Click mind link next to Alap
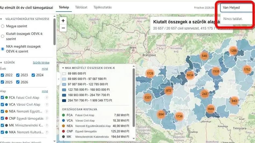255x143 pixels. (45, 91)
